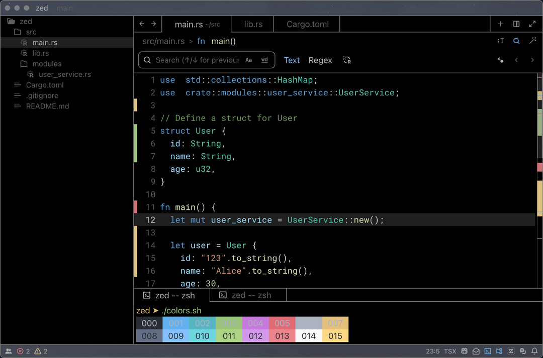Toggle case sensitive Aa search option
543x358 pixels.
[248, 60]
